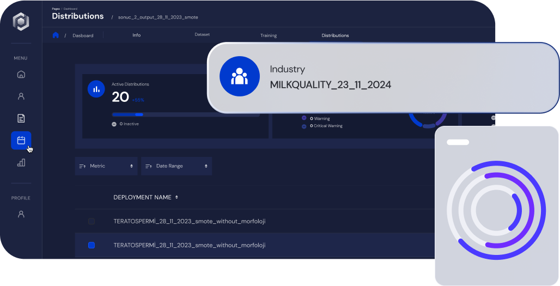Click the Active Distributions chart icon
This screenshot has width=560, height=286.
pos(96,89)
